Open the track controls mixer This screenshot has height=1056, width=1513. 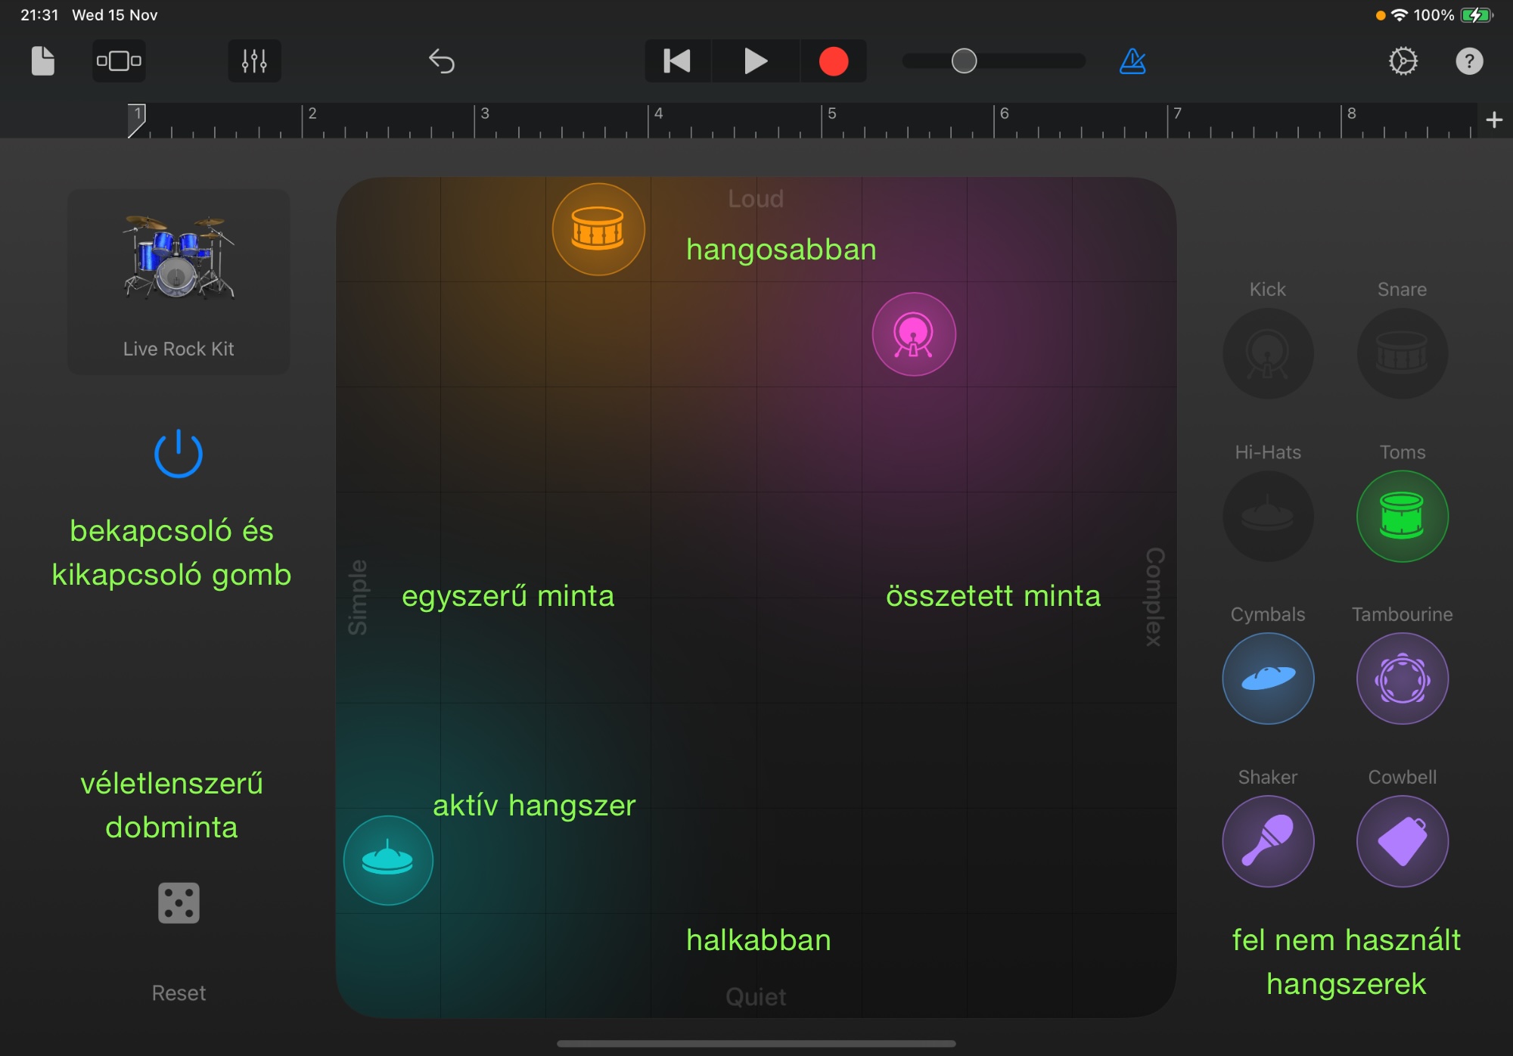(254, 61)
